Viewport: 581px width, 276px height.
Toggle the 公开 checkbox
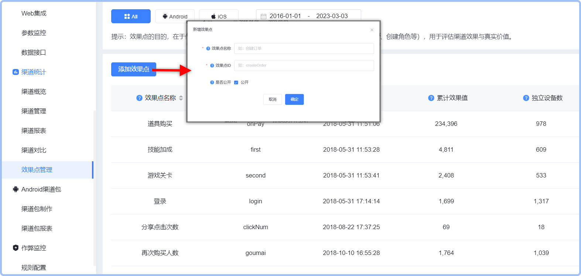click(x=236, y=82)
